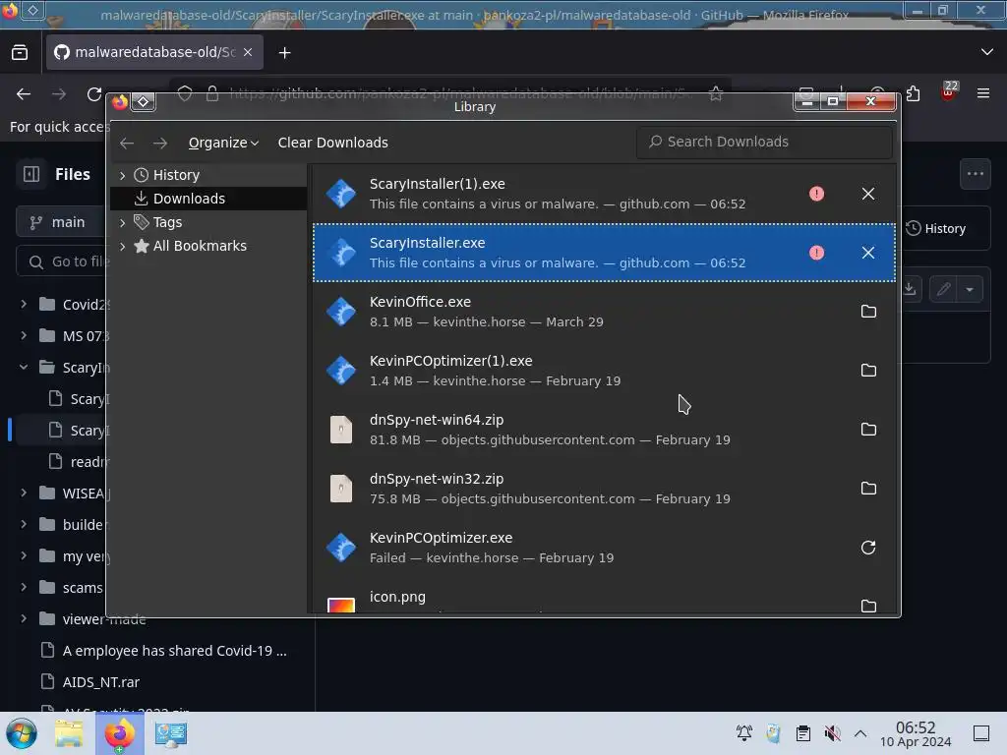
Task: Go back in Library window
Action: (x=127, y=143)
